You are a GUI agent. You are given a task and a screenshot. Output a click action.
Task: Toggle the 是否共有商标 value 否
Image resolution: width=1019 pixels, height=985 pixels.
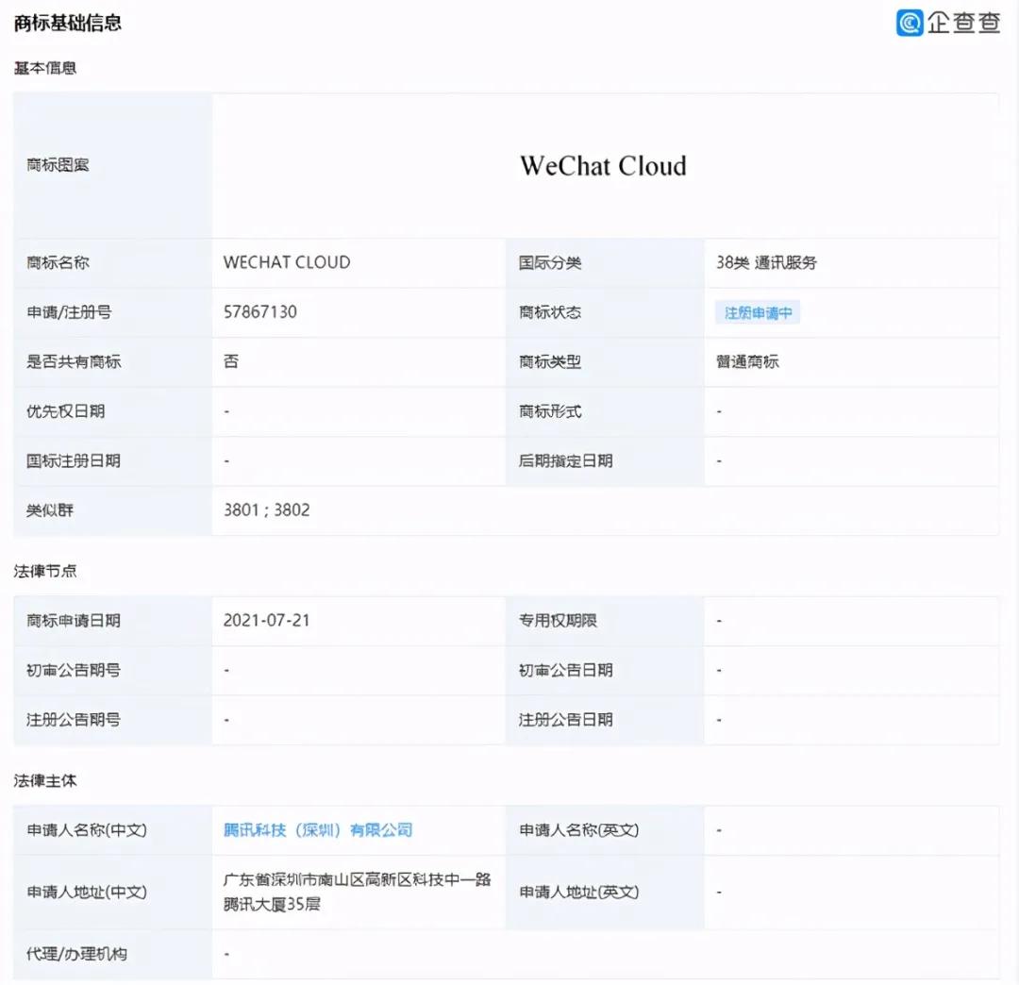[227, 361]
